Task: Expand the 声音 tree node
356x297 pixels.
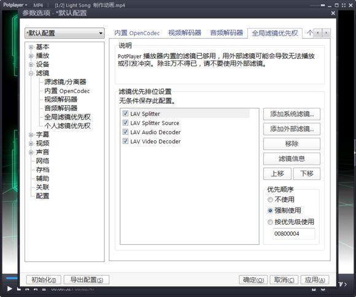Action: (31, 152)
